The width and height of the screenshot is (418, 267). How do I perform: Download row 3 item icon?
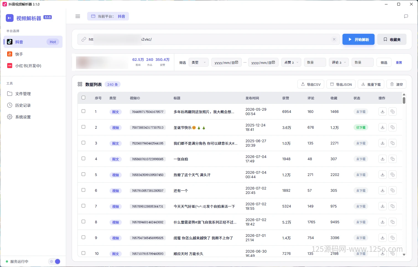click(x=383, y=143)
